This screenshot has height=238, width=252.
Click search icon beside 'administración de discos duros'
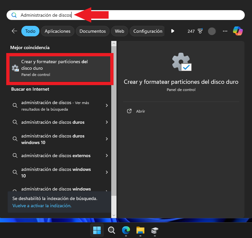click(x=15, y=122)
